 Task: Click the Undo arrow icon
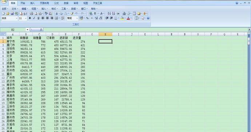coord(76,13)
